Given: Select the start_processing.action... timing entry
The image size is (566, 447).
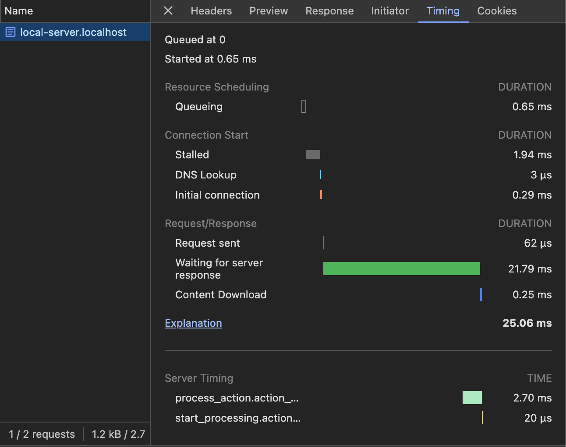Looking at the screenshot, I should (238, 418).
